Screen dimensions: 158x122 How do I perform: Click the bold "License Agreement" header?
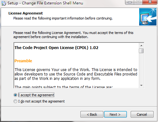(25, 13)
